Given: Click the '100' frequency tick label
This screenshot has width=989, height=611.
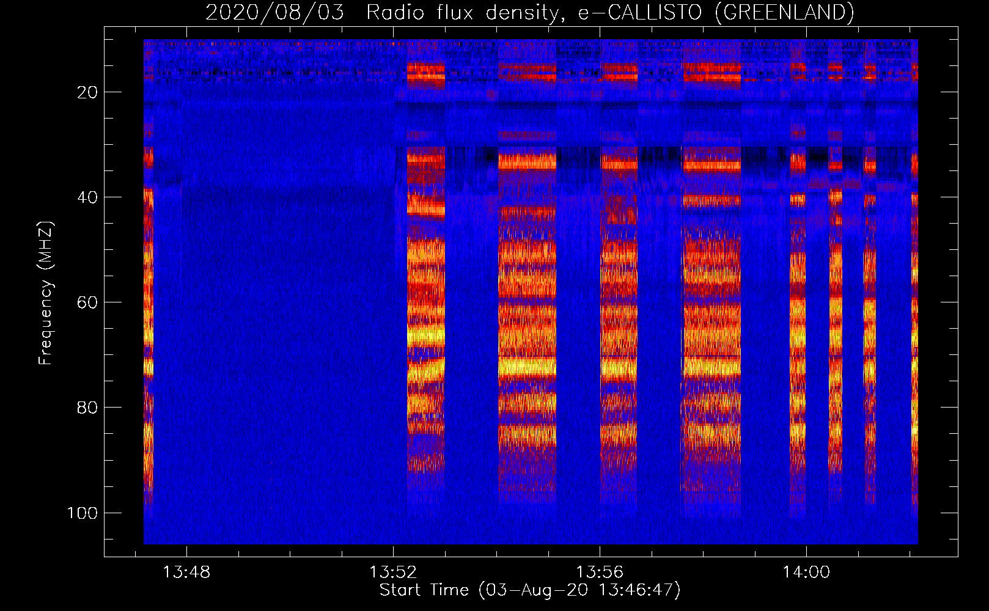Looking at the screenshot, I should [83, 513].
